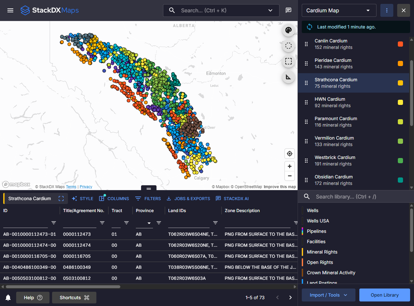
Task: Zoom to Strathcona Cardium layer extent
Action: [61, 198]
